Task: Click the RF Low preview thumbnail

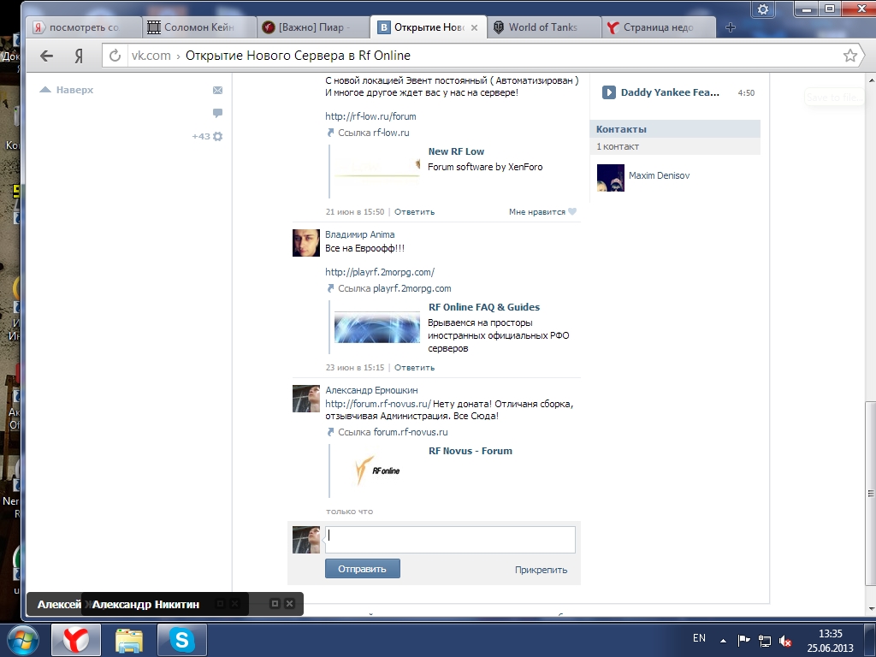Action: 376,167
